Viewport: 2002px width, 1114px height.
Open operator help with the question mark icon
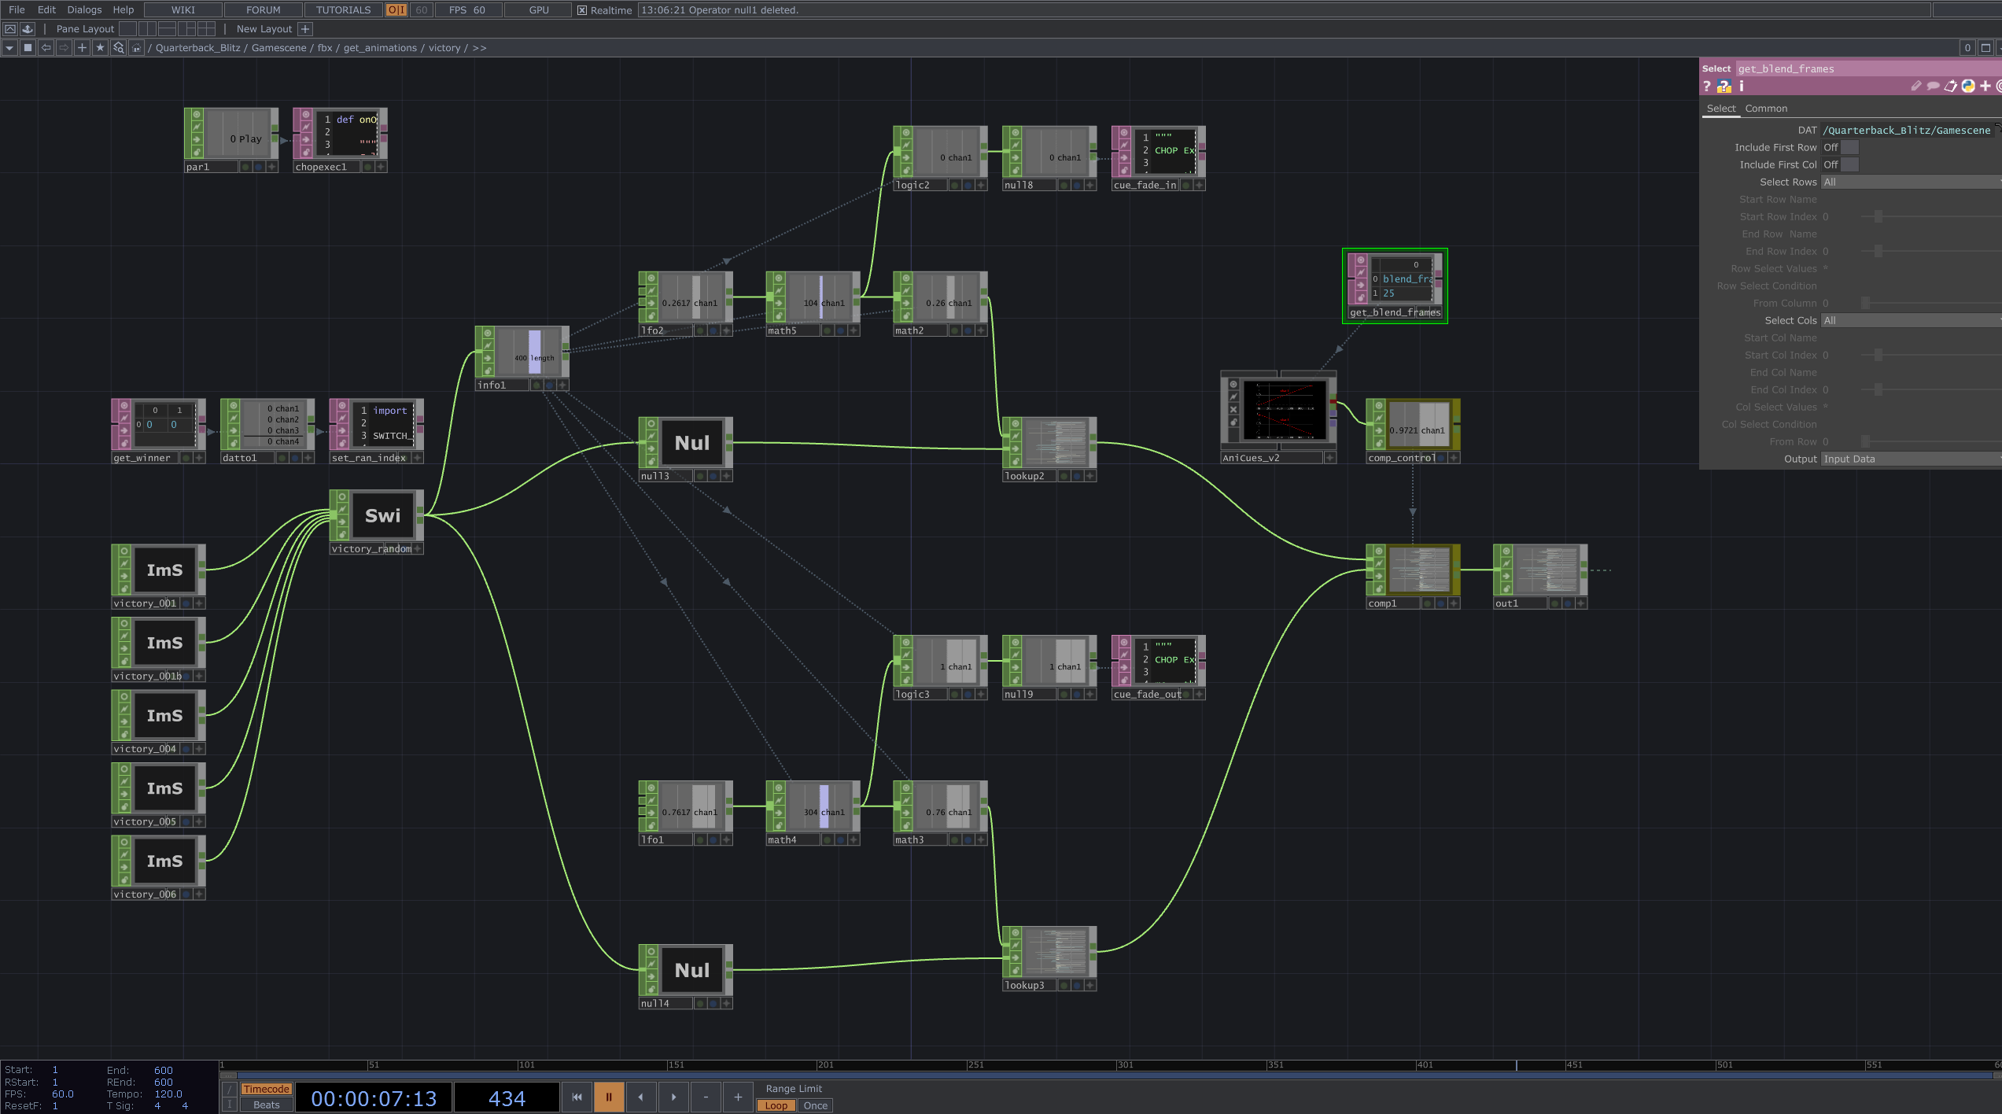coord(1707,87)
